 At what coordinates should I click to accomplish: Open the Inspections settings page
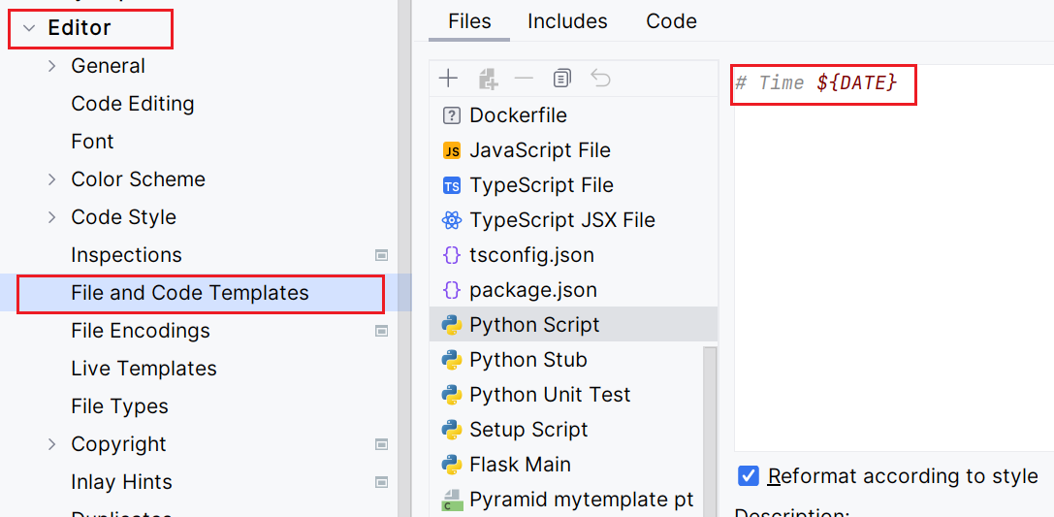(126, 255)
